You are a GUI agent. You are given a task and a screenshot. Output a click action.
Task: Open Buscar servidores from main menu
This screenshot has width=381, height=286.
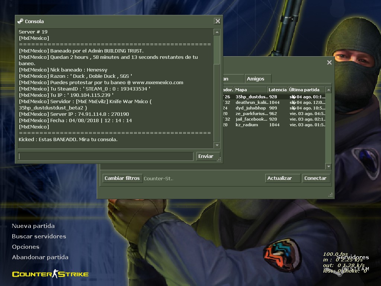pyautogui.click(x=39, y=236)
